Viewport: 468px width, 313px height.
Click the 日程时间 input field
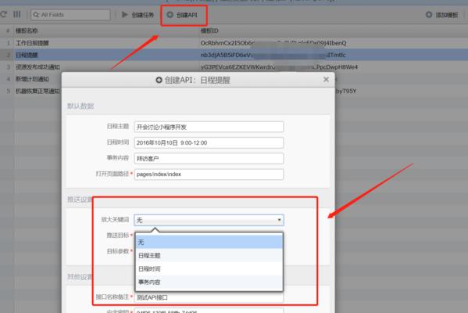[x=209, y=142]
